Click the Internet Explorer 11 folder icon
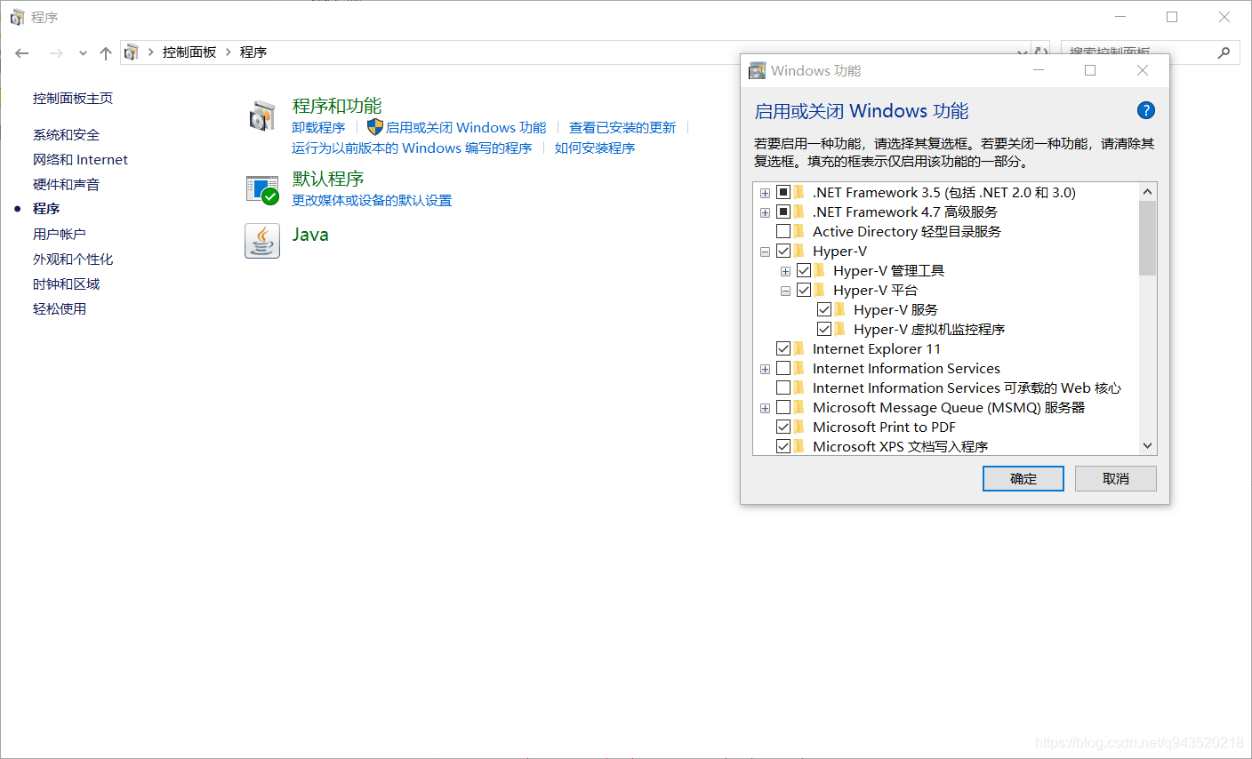1252x759 pixels. (x=799, y=348)
